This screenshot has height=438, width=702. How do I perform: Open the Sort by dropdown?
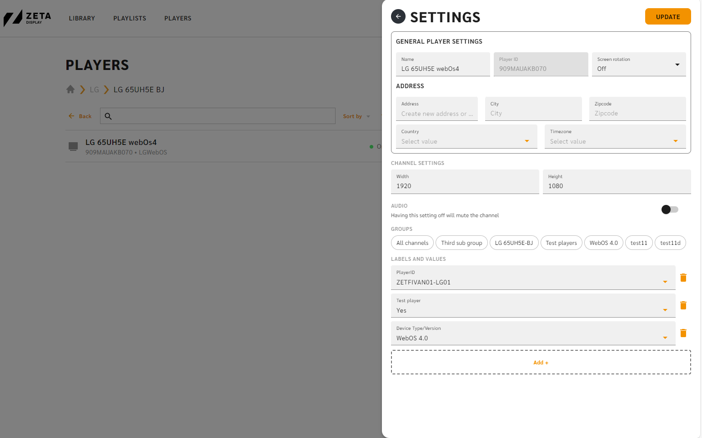click(x=356, y=116)
